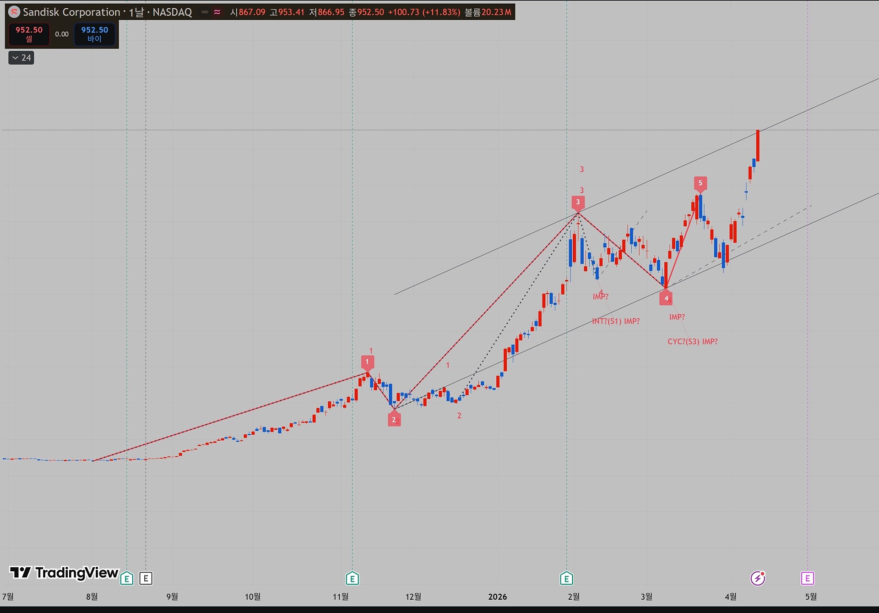This screenshot has width=879, height=613.
Task: Click the Sandisk logo icon in header
Action: tap(14, 12)
